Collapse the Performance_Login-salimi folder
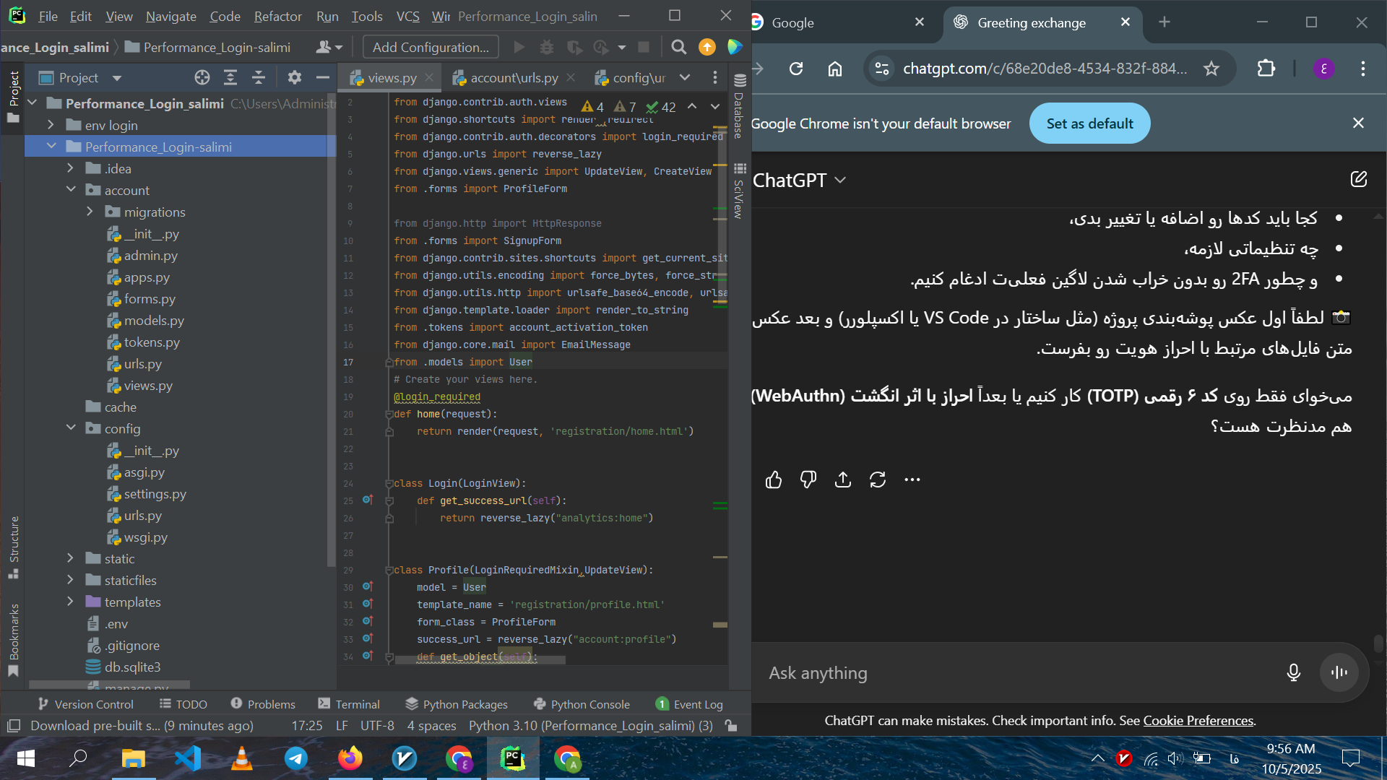1387x780 pixels. pos(51,147)
